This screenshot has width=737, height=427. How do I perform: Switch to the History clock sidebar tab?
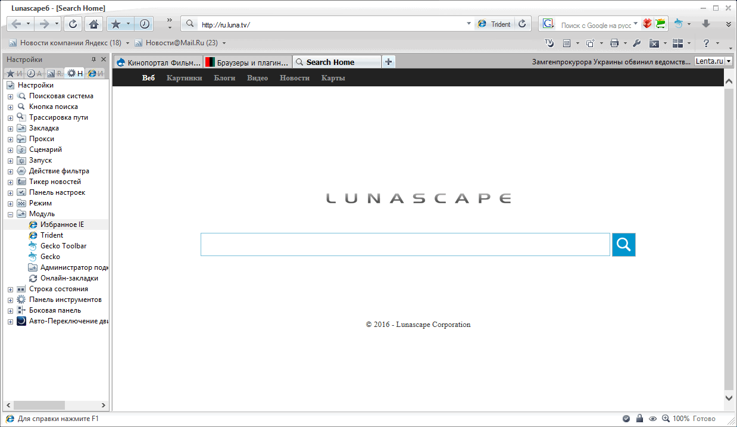click(35, 73)
